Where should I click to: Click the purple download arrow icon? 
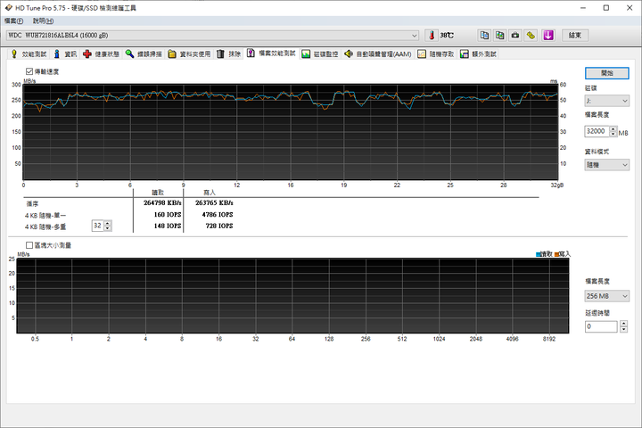coord(548,36)
